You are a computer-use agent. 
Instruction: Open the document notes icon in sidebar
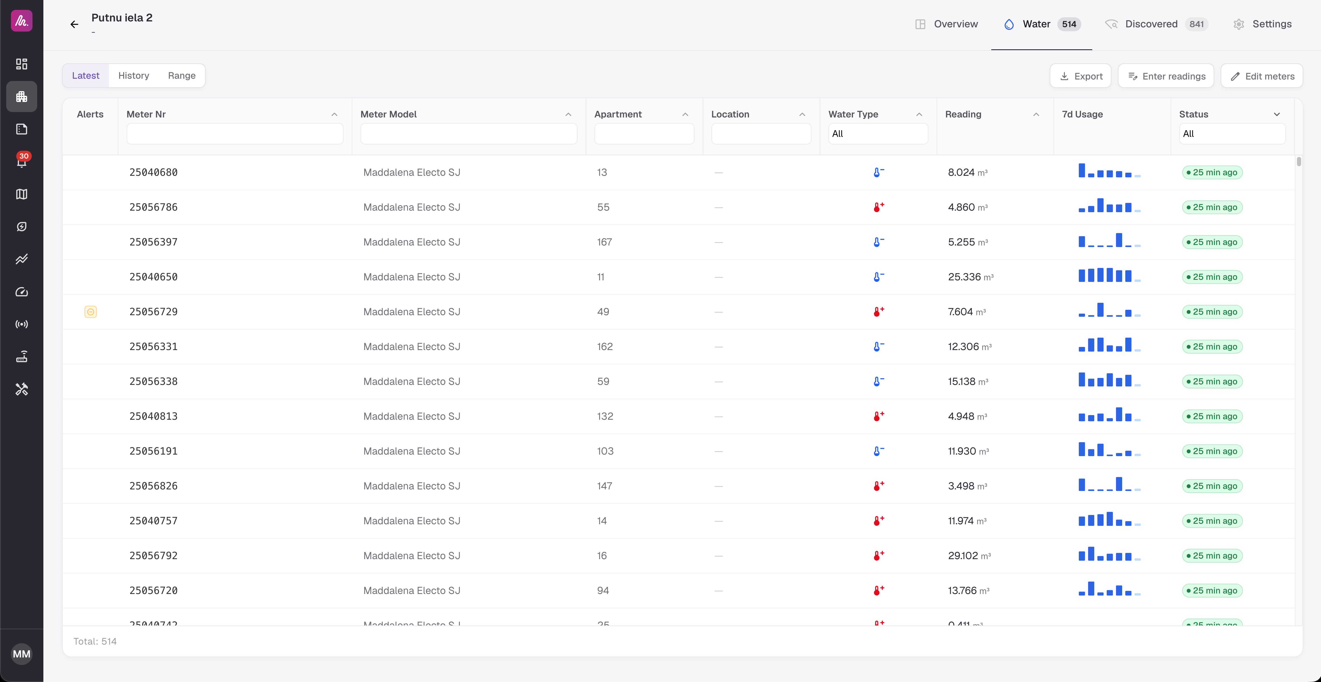tap(21, 129)
